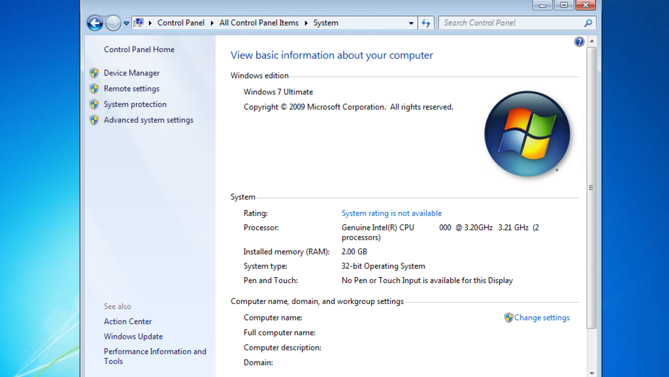
Task: Click 'Computer name, domain, and workgroup settings' heading
Action: pos(317,301)
